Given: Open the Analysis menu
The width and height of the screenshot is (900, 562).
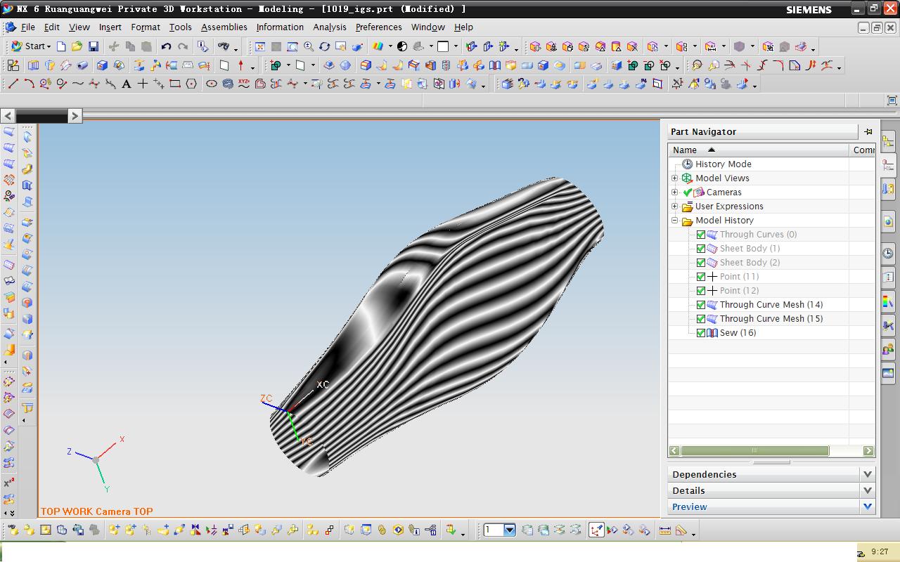Looking at the screenshot, I should click(329, 27).
